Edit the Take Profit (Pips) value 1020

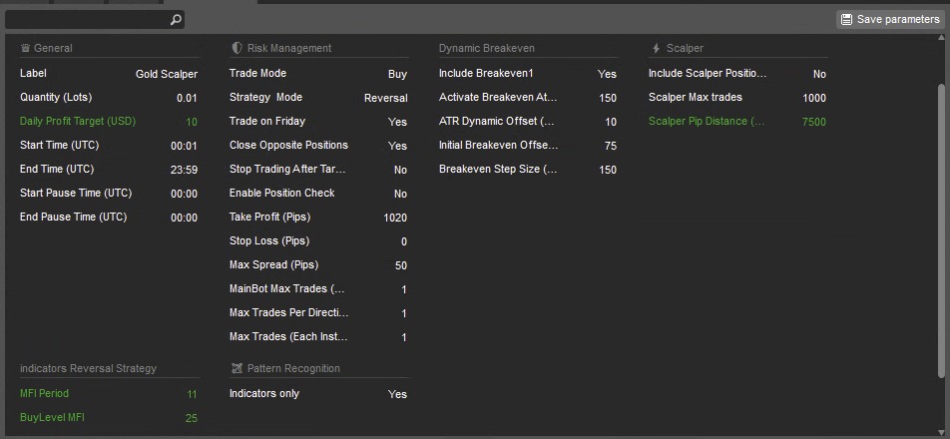click(395, 218)
